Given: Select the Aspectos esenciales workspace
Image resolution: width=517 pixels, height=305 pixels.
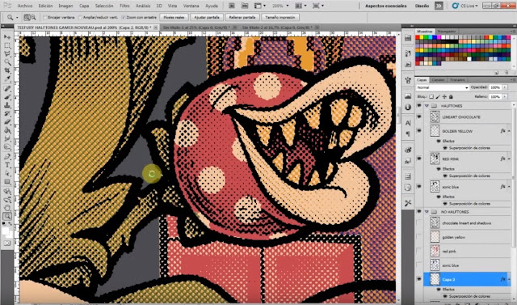Looking at the screenshot, I should 386,6.
